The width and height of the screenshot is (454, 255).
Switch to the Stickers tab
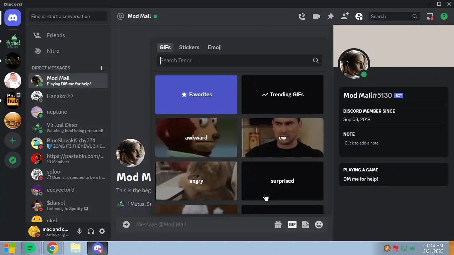(x=189, y=47)
